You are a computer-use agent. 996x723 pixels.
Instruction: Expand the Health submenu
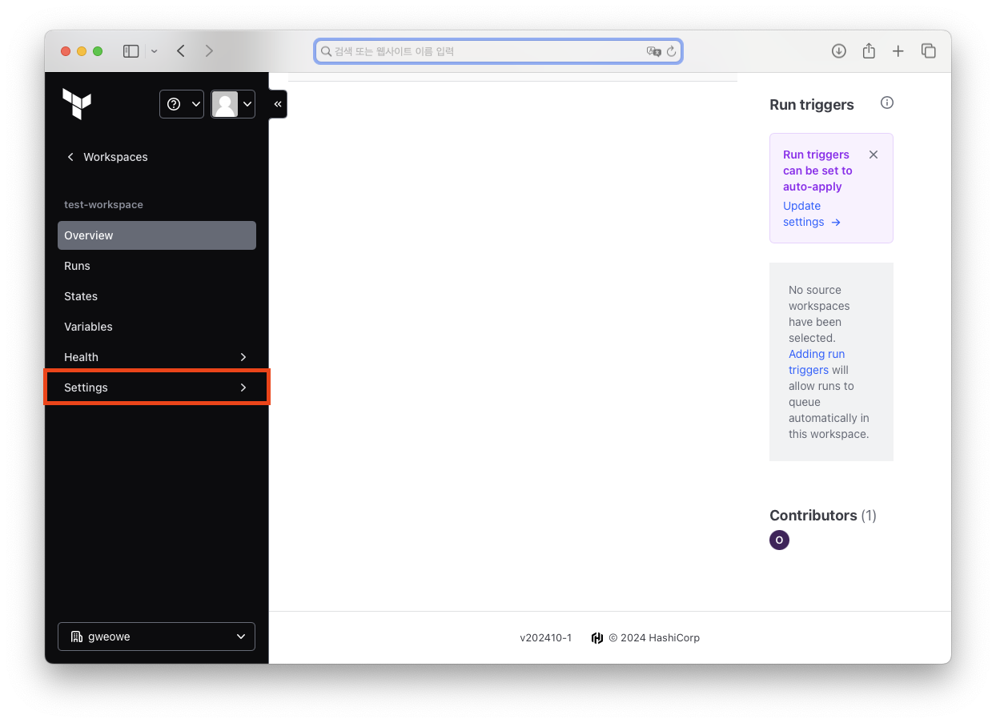[x=157, y=357]
